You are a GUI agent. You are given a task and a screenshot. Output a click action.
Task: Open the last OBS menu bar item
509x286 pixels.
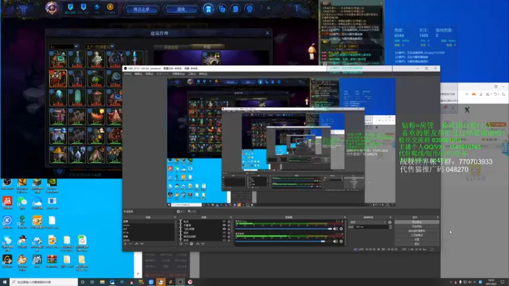(203, 74)
